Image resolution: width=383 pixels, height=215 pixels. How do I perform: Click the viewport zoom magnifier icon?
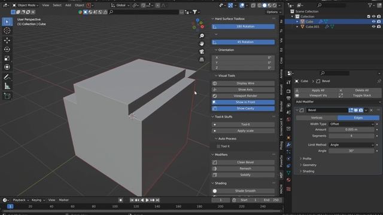click(202, 36)
